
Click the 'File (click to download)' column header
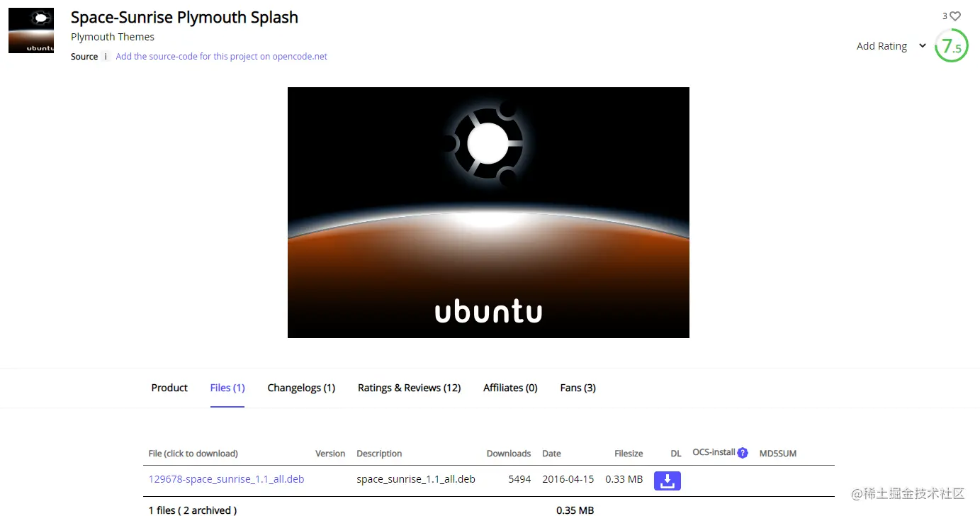click(193, 454)
